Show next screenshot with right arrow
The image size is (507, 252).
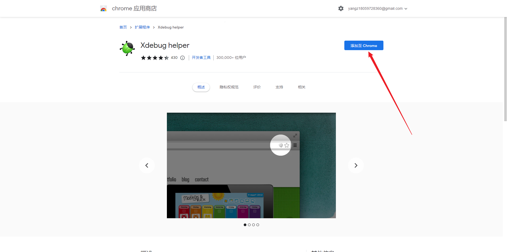pyautogui.click(x=356, y=165)
